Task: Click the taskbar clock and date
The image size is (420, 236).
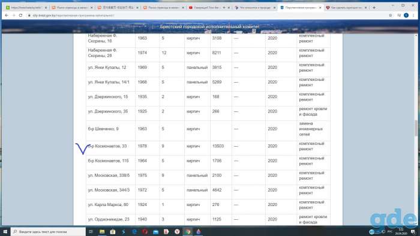Action: click(401, 232)
